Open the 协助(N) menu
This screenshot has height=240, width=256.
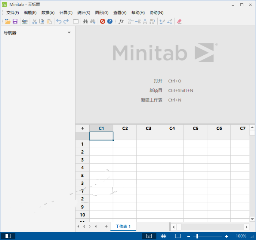(x=157, y=12)
